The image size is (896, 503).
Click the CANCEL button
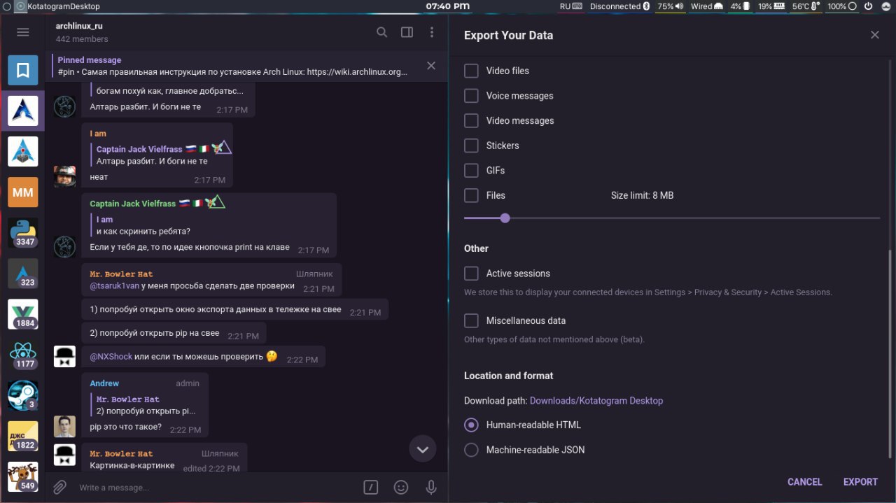(x=804, y=482)
